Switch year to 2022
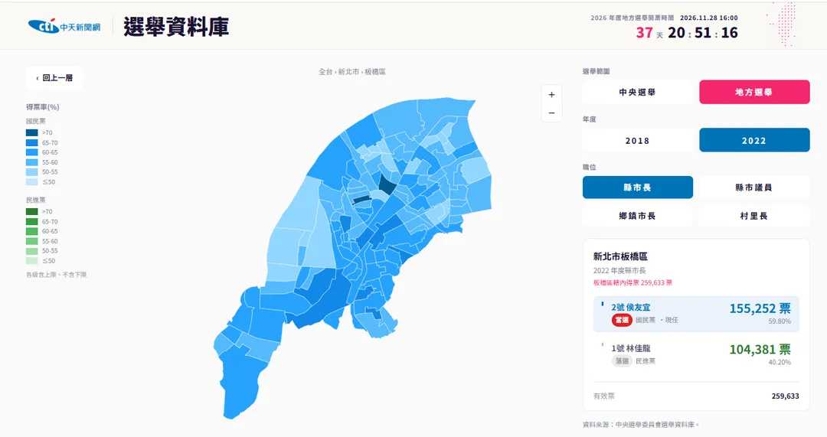The height and width of the screenshot is (437, 827). pos(754,140)
